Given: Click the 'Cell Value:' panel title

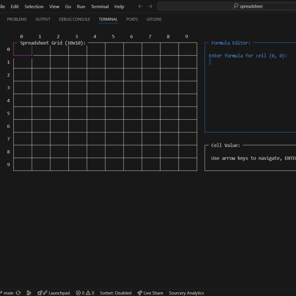Looking at the screenshot, I should point(226,145).
